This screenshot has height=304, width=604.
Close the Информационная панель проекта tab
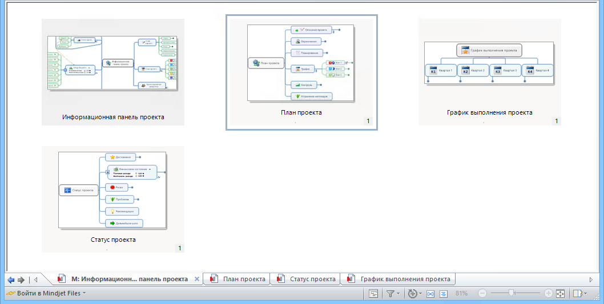pyautogui.click(x=197, y=279)
